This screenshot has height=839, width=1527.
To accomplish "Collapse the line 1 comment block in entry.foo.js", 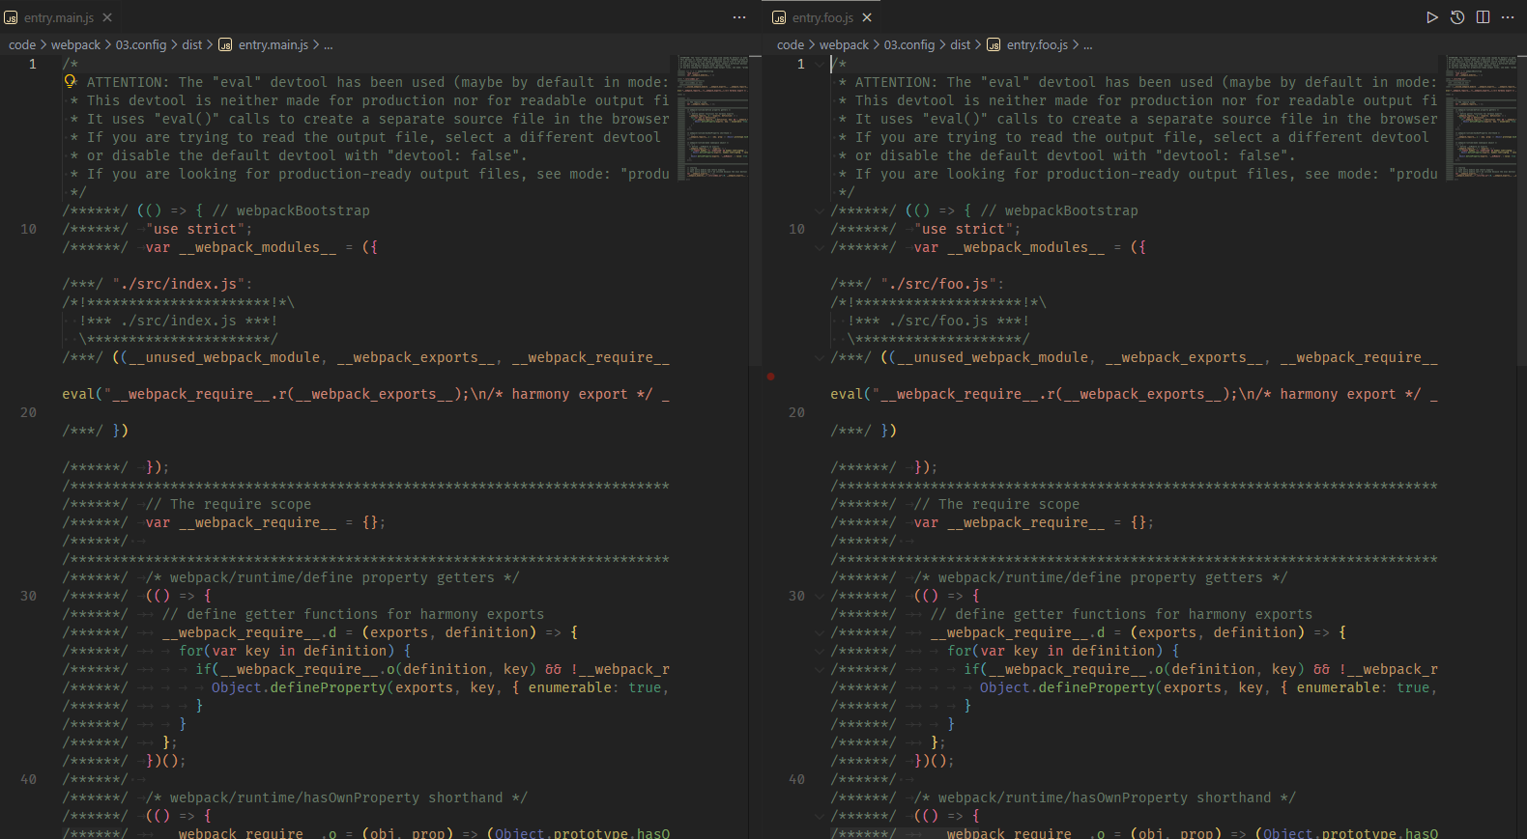I will click(x=820, y=65).
